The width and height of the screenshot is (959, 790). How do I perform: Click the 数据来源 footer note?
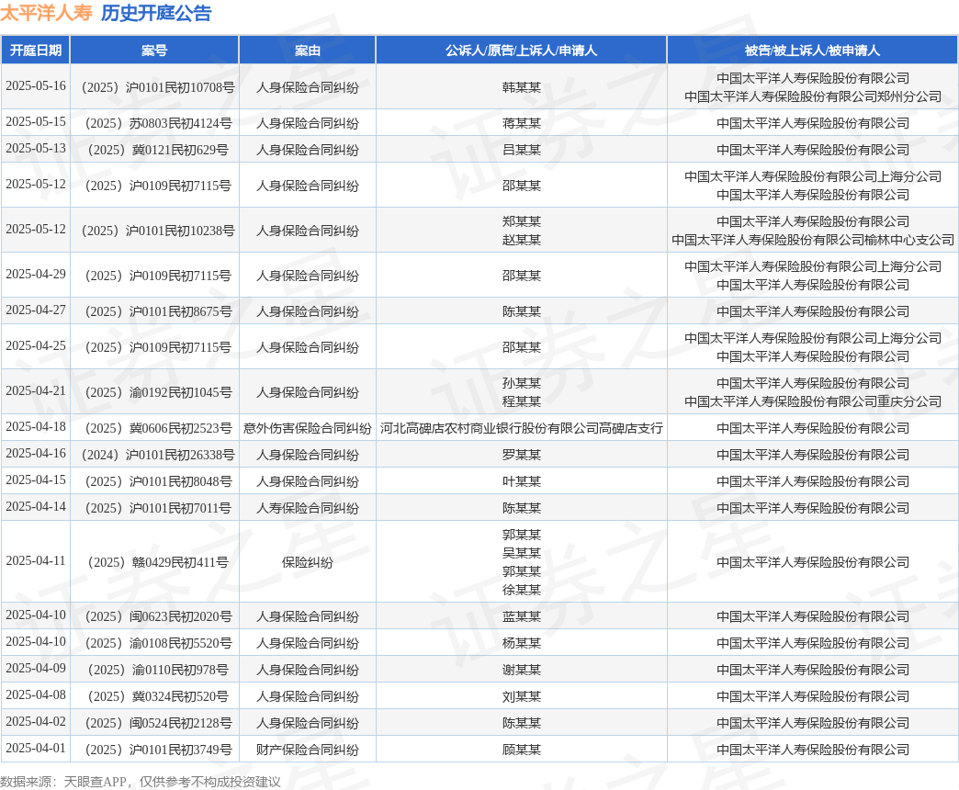(x=140, y=782)
